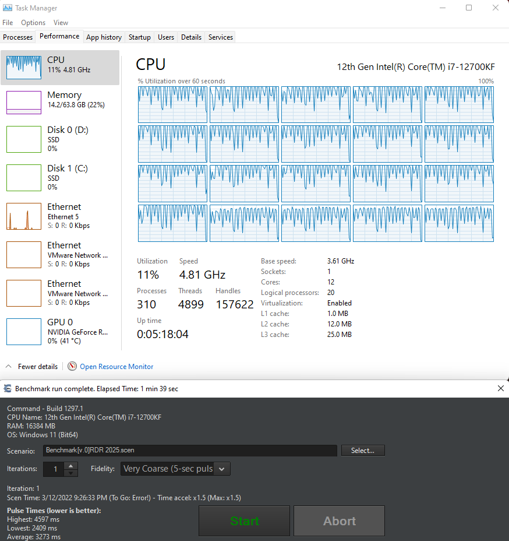Click the Handles count 157622
Viewport: 509px width, 541px height.
coord(235,304)
